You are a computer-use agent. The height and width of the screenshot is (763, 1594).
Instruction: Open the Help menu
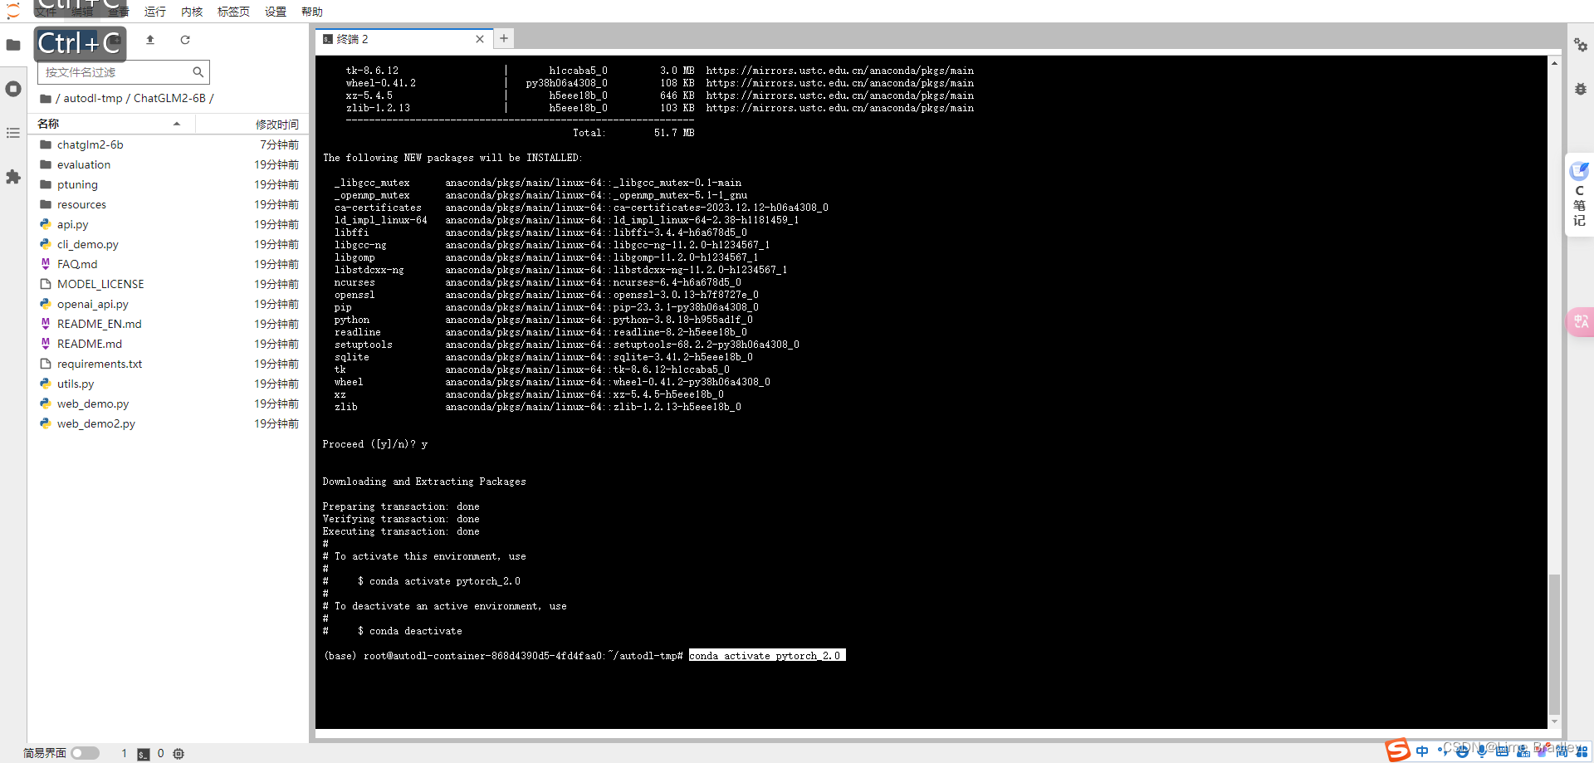(312, 12)
